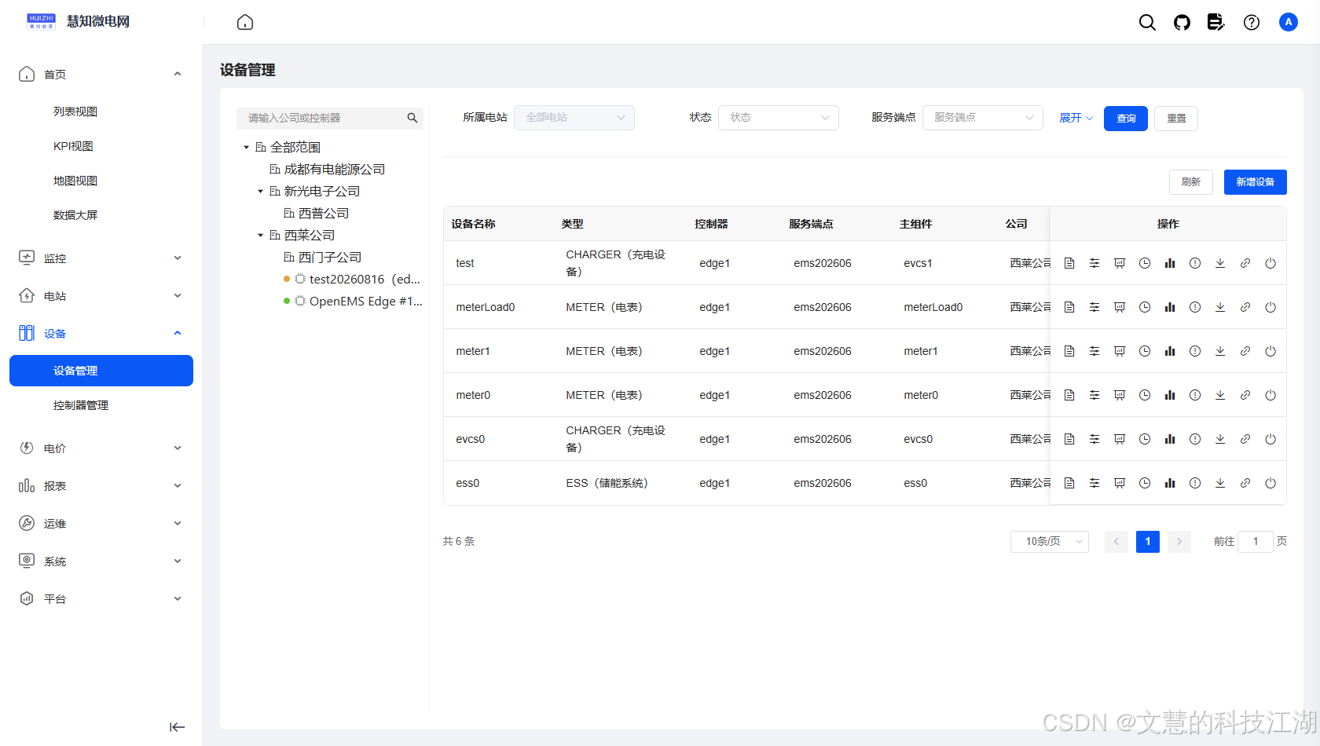Open the 服务端点 filter dropdown
This screenshot has width=1320, height=746.
983,118
